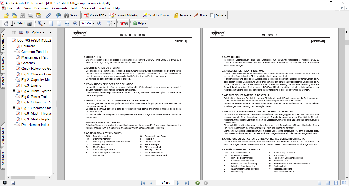
Task: Switch to Single Page layout view
Action: tap(320, 183)
